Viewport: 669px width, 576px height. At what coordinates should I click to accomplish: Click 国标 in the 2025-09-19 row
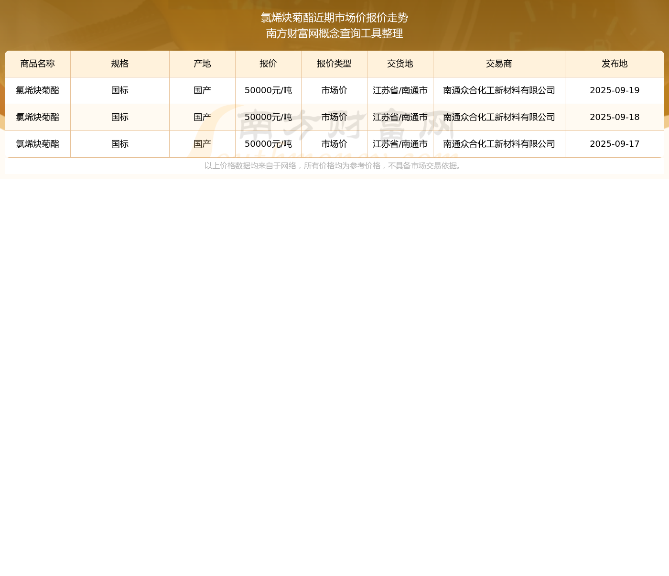[x=120, y=90]
